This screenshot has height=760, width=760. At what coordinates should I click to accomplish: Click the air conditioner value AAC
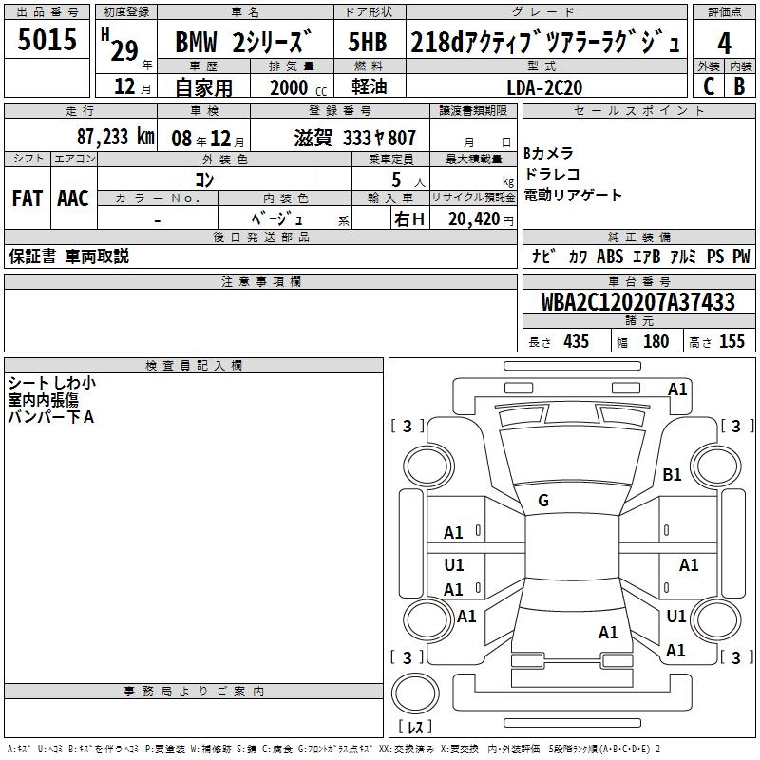pyautogui.click(x=73, y=199)
